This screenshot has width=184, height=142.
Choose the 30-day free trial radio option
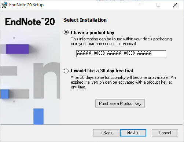[x=66, y=71]
